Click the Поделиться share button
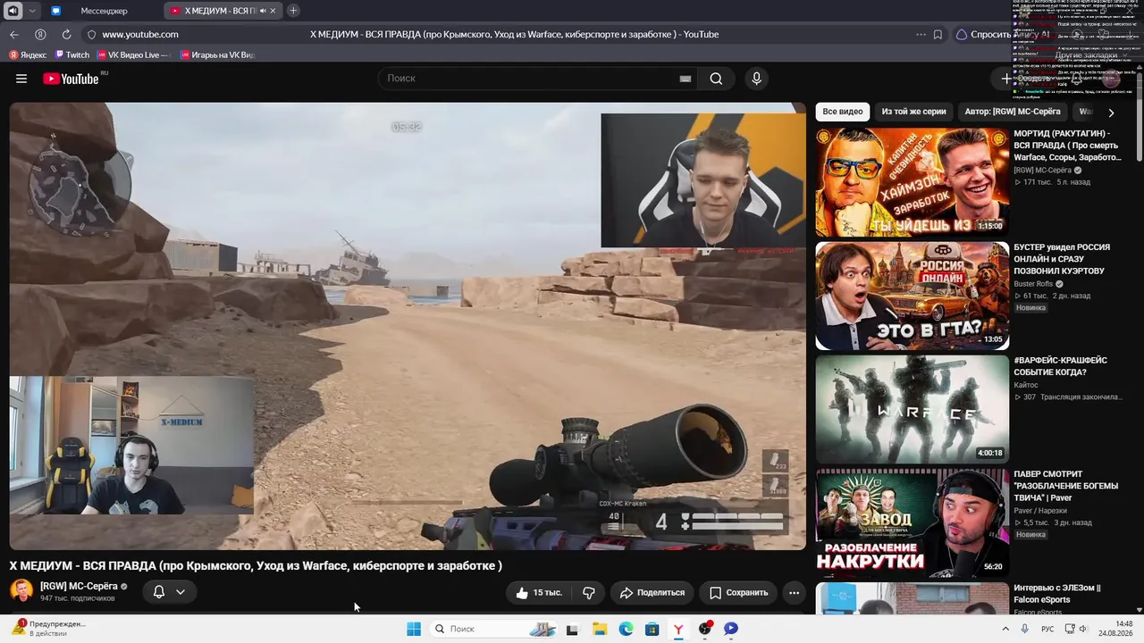 (652, 592)
